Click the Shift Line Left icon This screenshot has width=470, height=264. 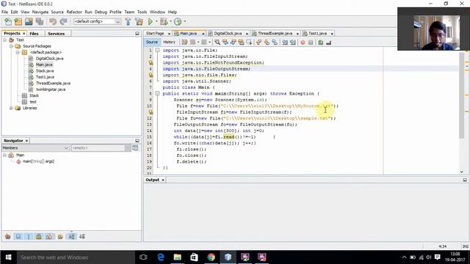(x=285, y=43)
